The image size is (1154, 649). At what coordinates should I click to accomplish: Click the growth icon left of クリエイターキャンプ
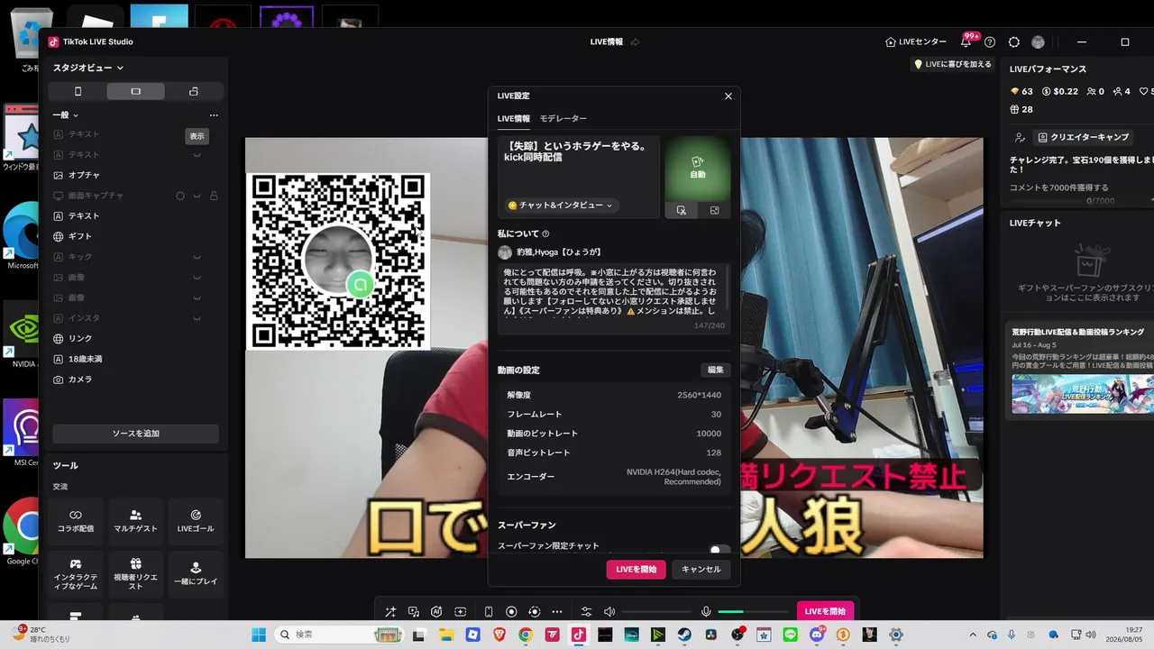click(x=1020, y=137)
